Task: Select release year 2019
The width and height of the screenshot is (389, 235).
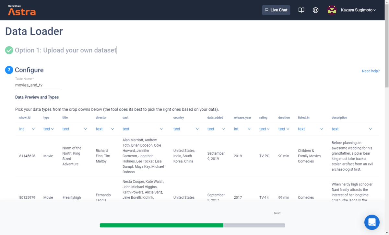Action: [238, 156]
